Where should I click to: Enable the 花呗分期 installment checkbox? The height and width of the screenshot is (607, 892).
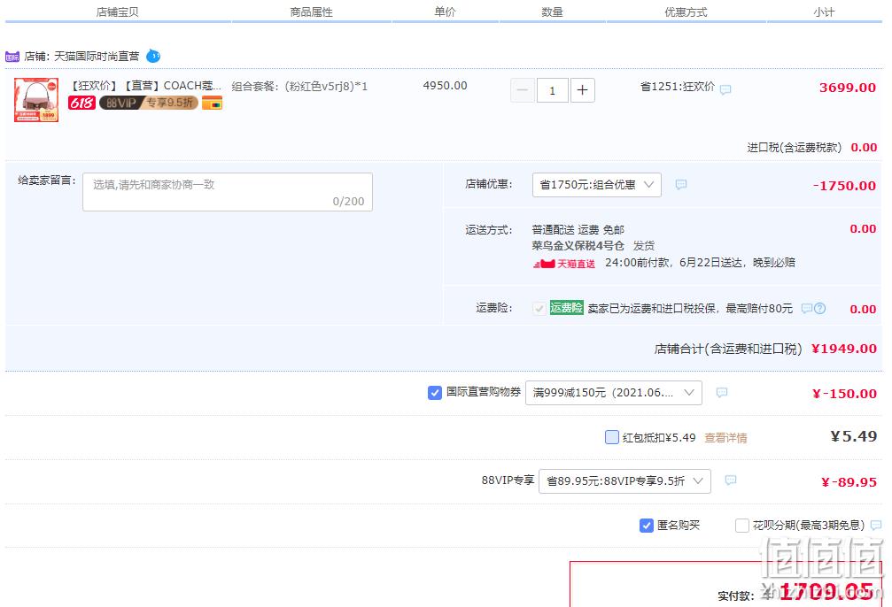pos(741,526)
